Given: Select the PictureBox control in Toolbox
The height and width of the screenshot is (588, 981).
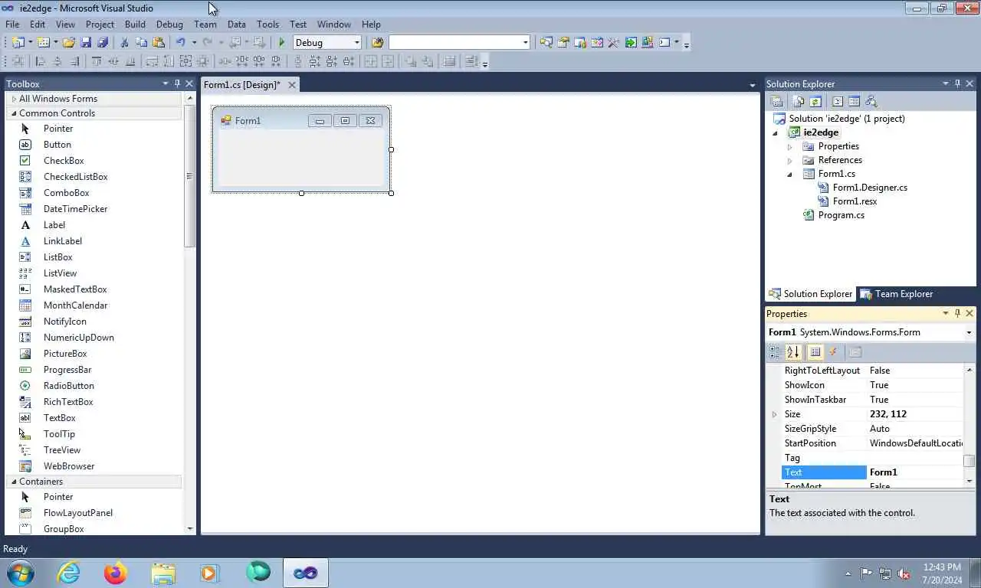Looking at the screenshot, I should coord(65,354).
